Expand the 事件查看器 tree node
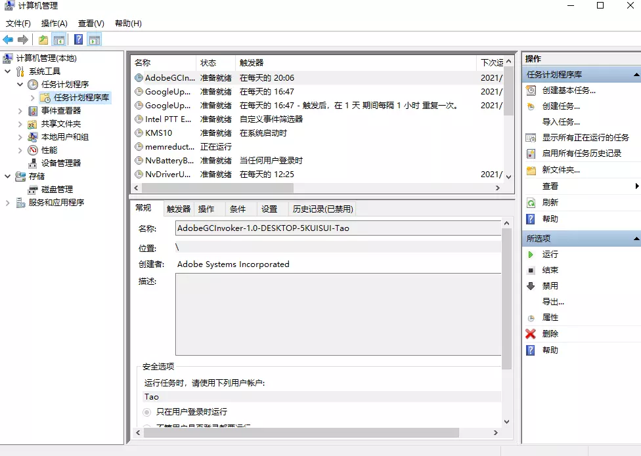Viewport: 641px width, 456px height. coord(20,111)
